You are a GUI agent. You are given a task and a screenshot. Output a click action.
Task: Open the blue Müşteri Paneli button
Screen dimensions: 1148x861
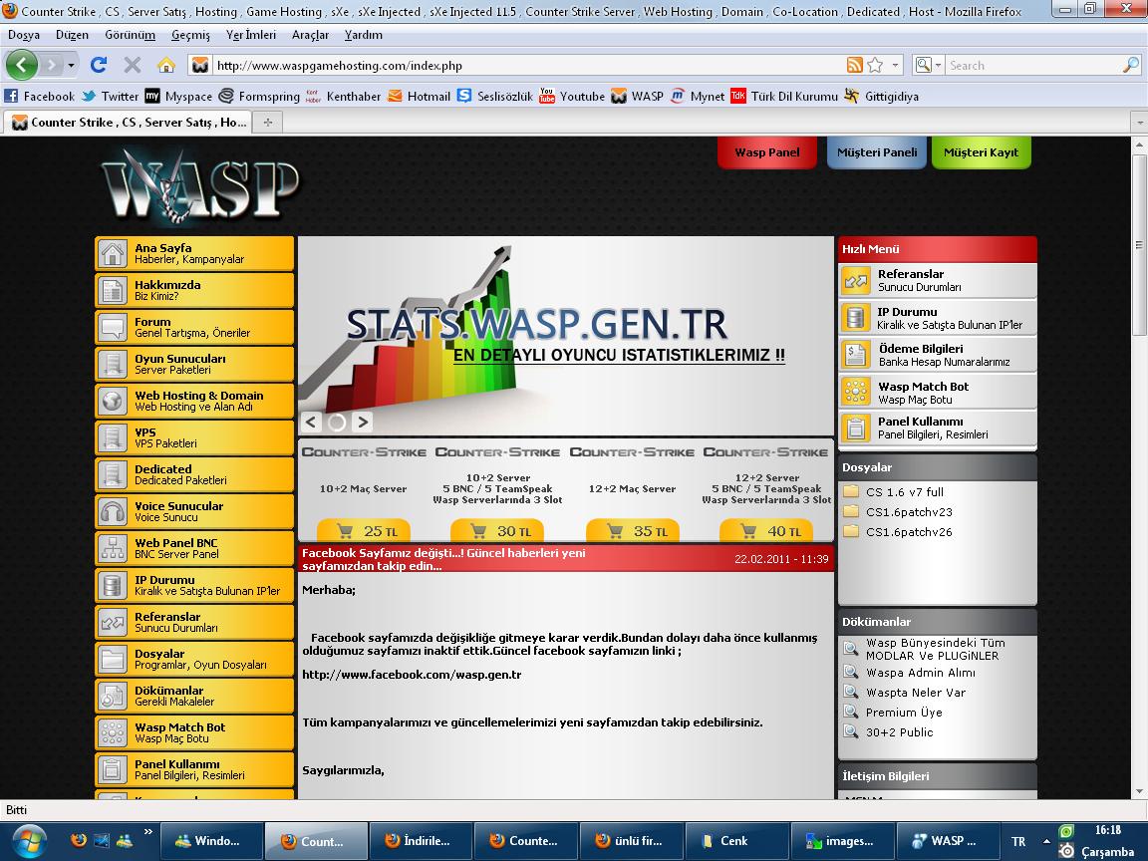tap(876, 152)
